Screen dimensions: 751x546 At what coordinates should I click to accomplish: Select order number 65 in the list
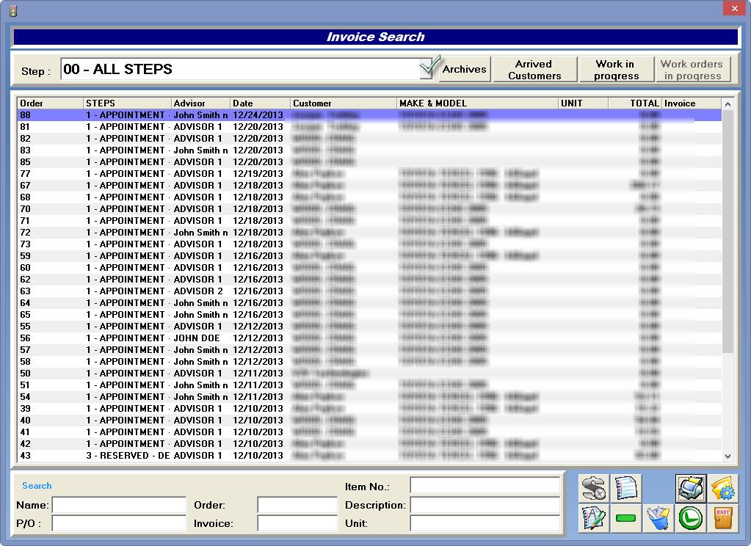(x=369, y=315)
